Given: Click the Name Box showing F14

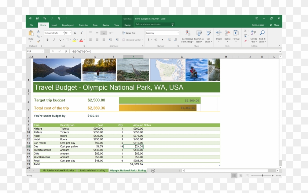Looking at the screenshot, I should (x=35, y=51).
